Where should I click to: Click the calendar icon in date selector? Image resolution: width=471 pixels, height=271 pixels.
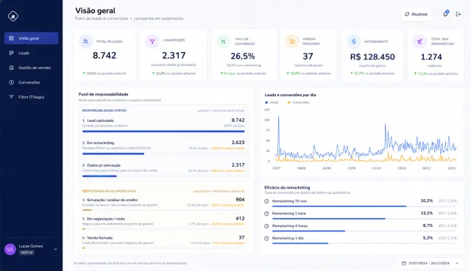click(x=404, y=263)
